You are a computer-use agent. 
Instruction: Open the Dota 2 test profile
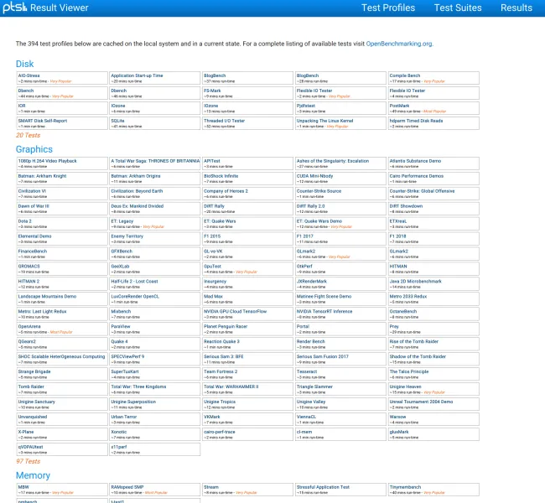(62, 224)
